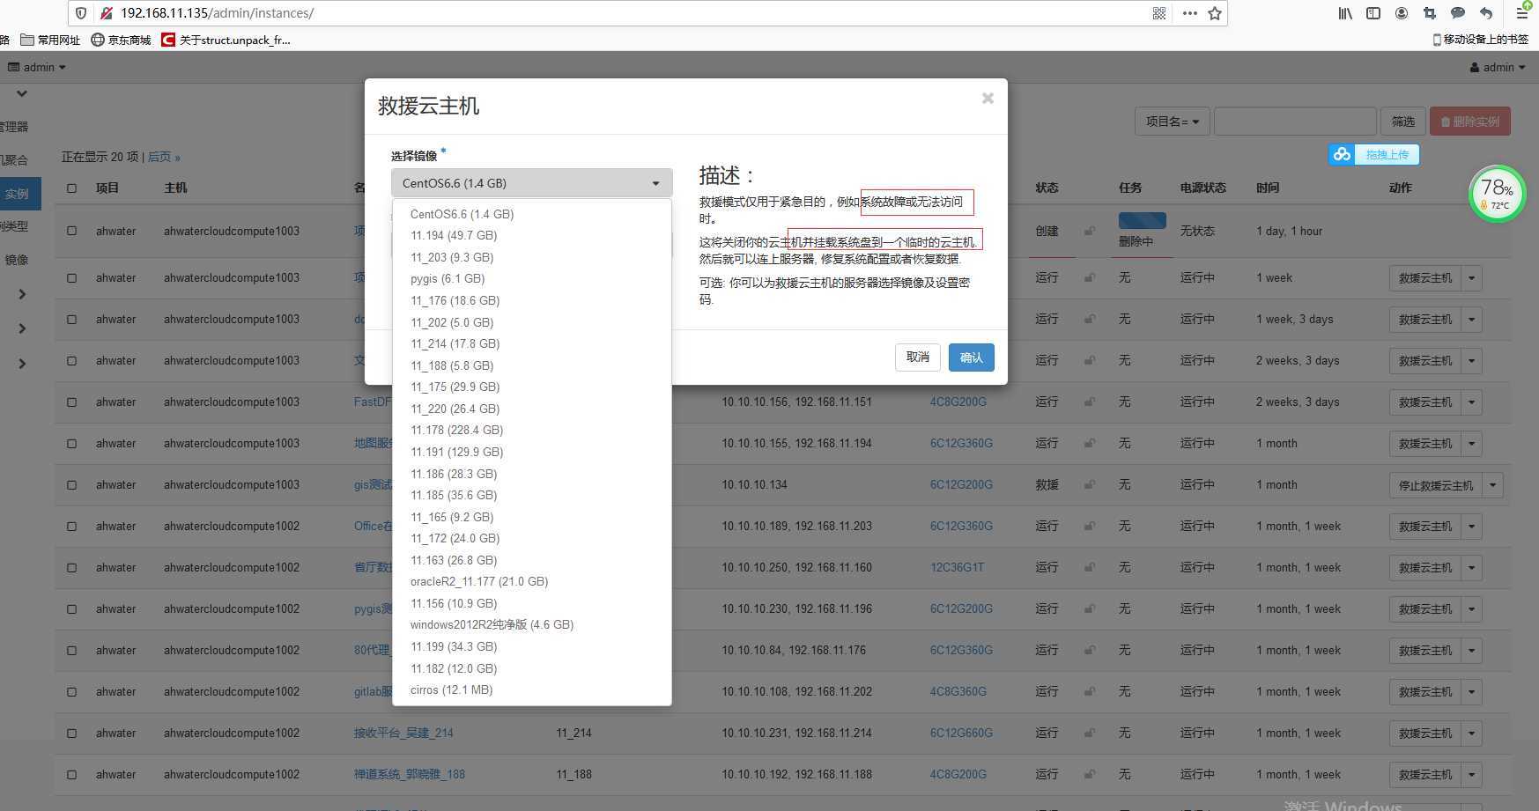Open the Firefox library icon
This screenshot has height=811, width=1539.
(x=1345, y=13)
